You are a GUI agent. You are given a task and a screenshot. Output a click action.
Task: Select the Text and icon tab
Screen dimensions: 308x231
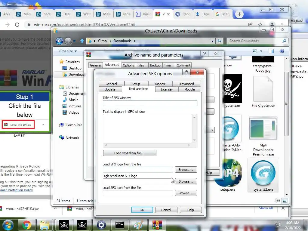pos(138,89)
